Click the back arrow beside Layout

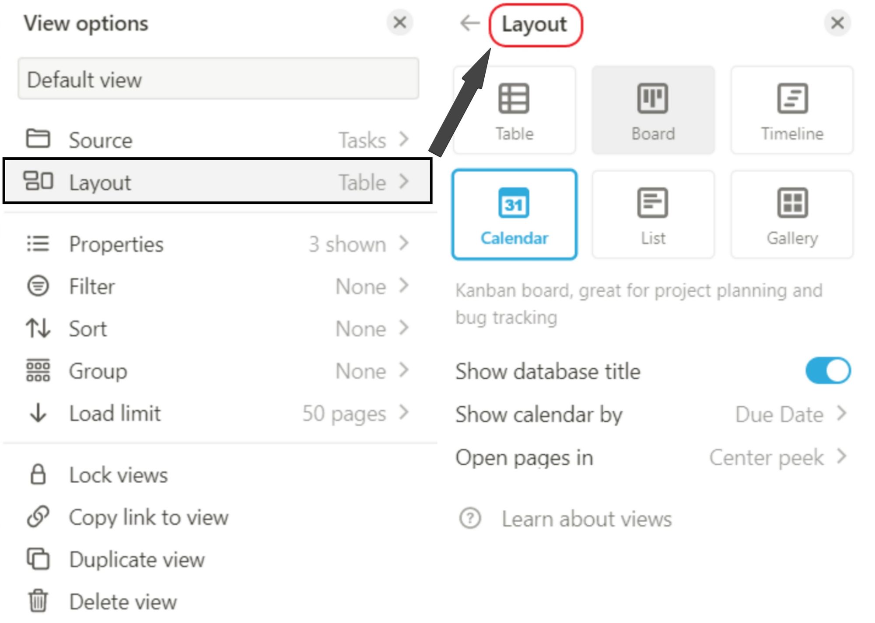tap(470, 23)
